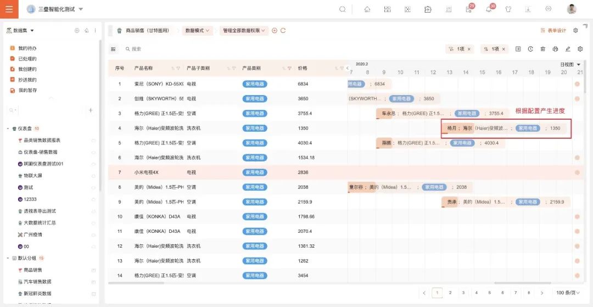Image resolution: width=593 pixels, height=307 pixels.
Task: Open 我的待办 in sidebar
Action: (27, 48)
